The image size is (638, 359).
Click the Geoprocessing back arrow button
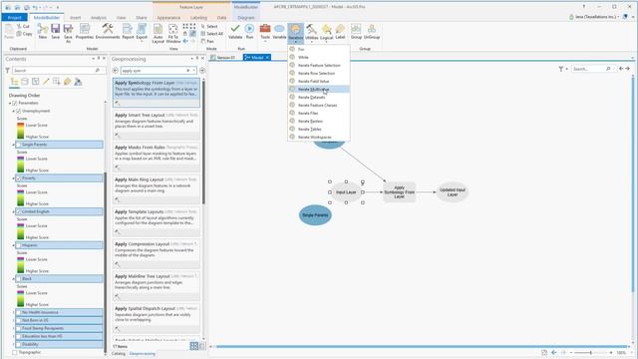coord(116,71)
